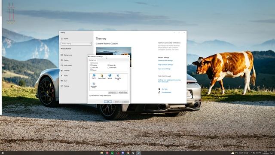Open Getting new wallpapers every day link
275x155 pixels.
pos(169,81)
